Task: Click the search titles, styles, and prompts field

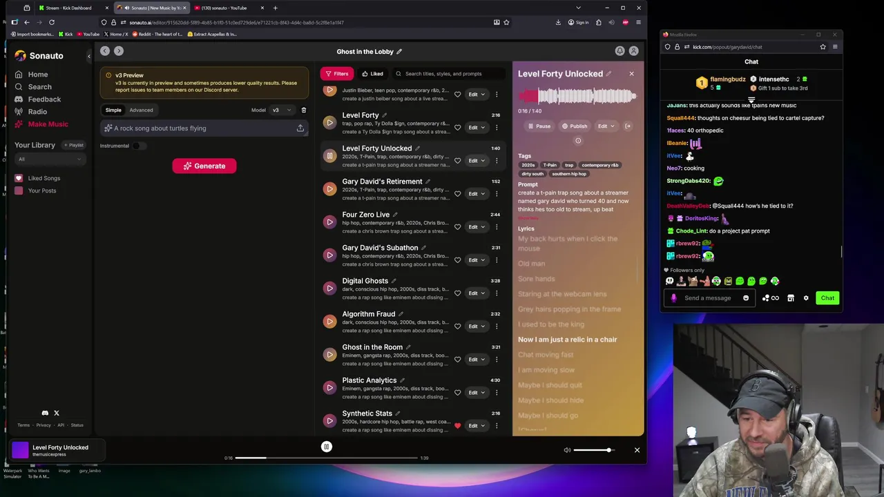Action: click(449, 74)
